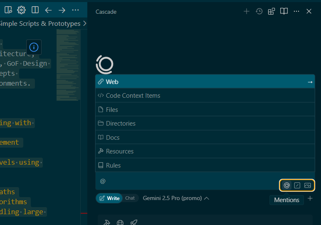Go back with left arrow

click(x=48, y=10)
